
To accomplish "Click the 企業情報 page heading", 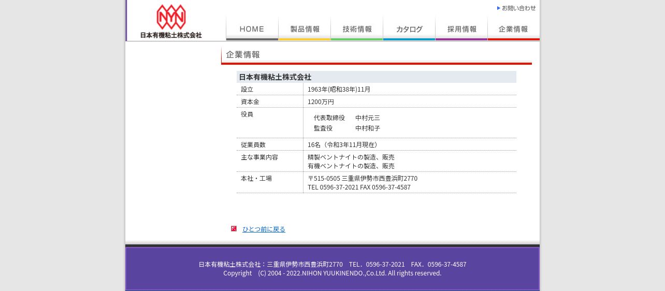I will coord(243,54).
